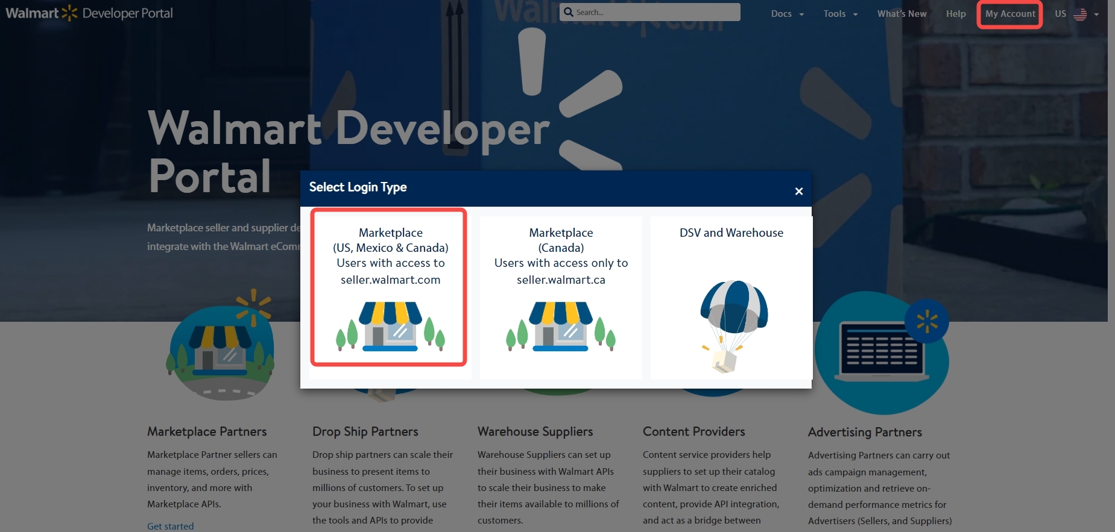The width and height of the screenshot is (1115, 532).
Task: Open the Help menu item
Action: point(956,14)
